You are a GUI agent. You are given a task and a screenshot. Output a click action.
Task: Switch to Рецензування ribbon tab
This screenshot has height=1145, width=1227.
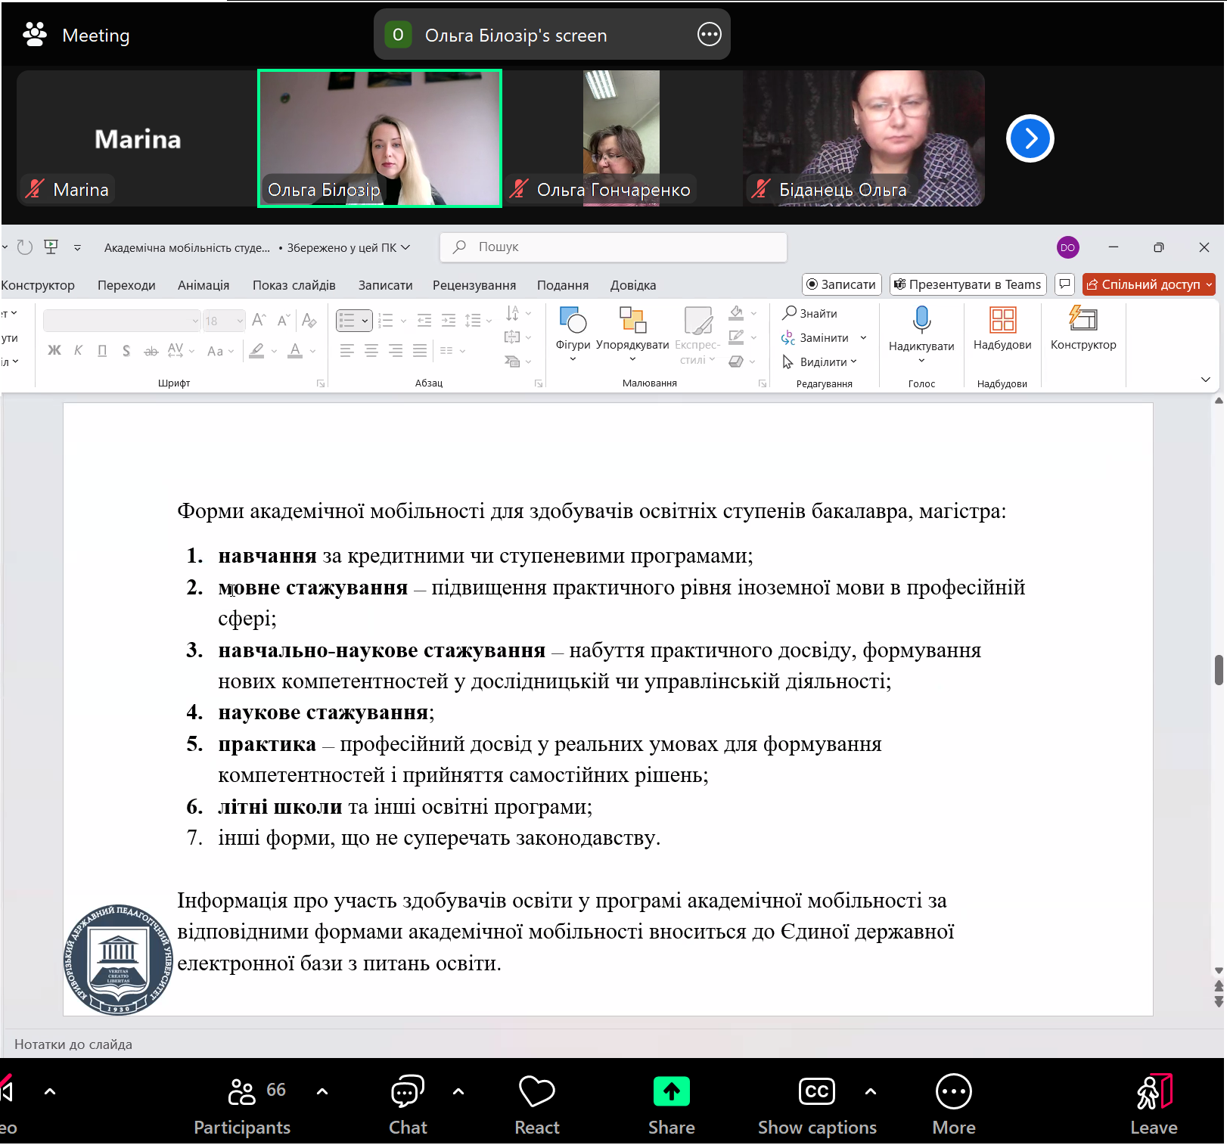pos(474,285)
